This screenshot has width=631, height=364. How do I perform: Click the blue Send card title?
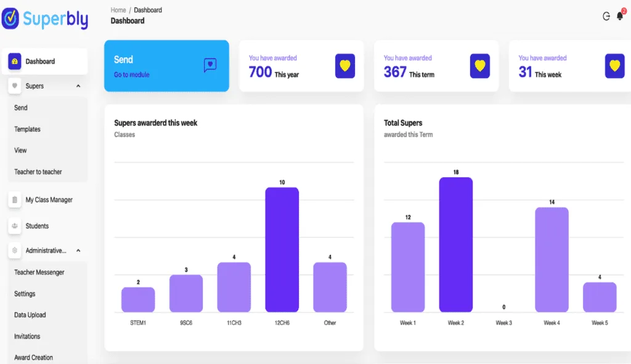coord(123,60)
